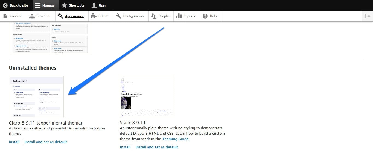Click the User person icon
The image size is (373, 162).
[94, 5]
